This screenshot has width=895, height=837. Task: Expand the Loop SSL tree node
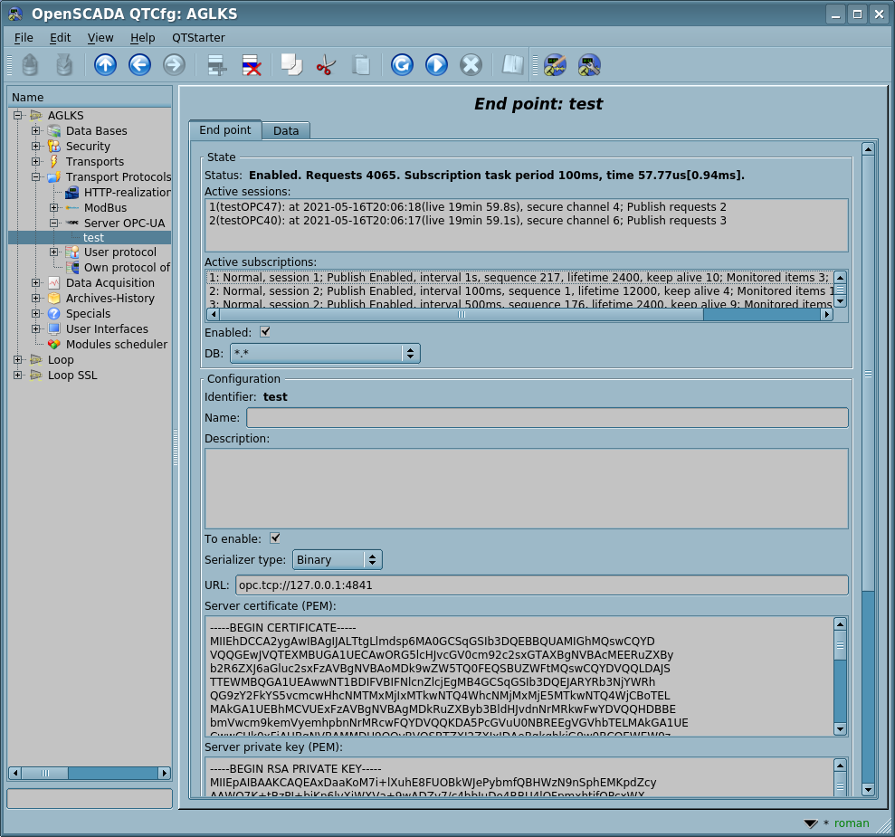pos(18,375)
